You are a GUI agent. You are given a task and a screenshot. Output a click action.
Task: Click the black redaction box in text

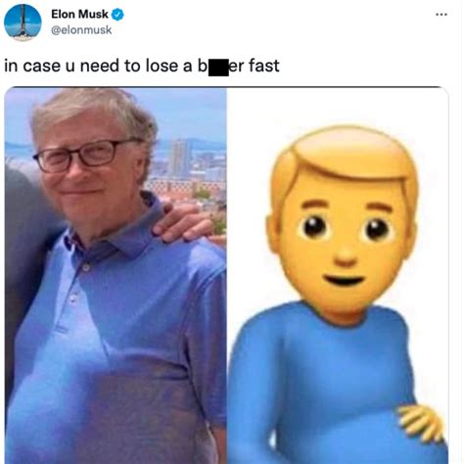[218, 68]
